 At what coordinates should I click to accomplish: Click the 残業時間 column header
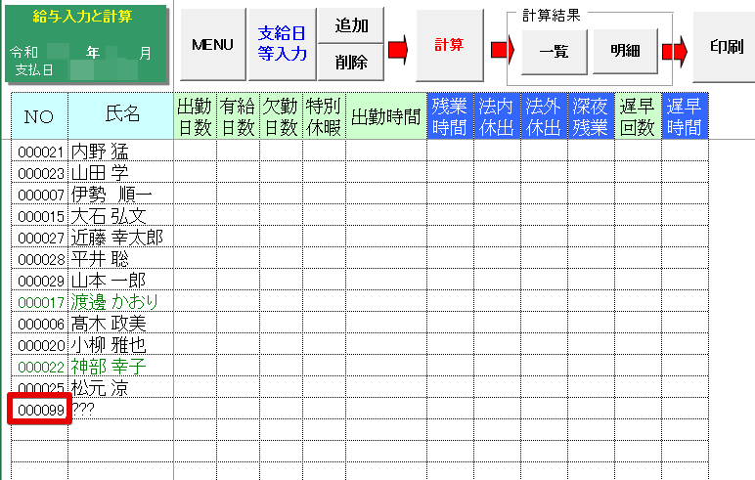pos(450,116)
